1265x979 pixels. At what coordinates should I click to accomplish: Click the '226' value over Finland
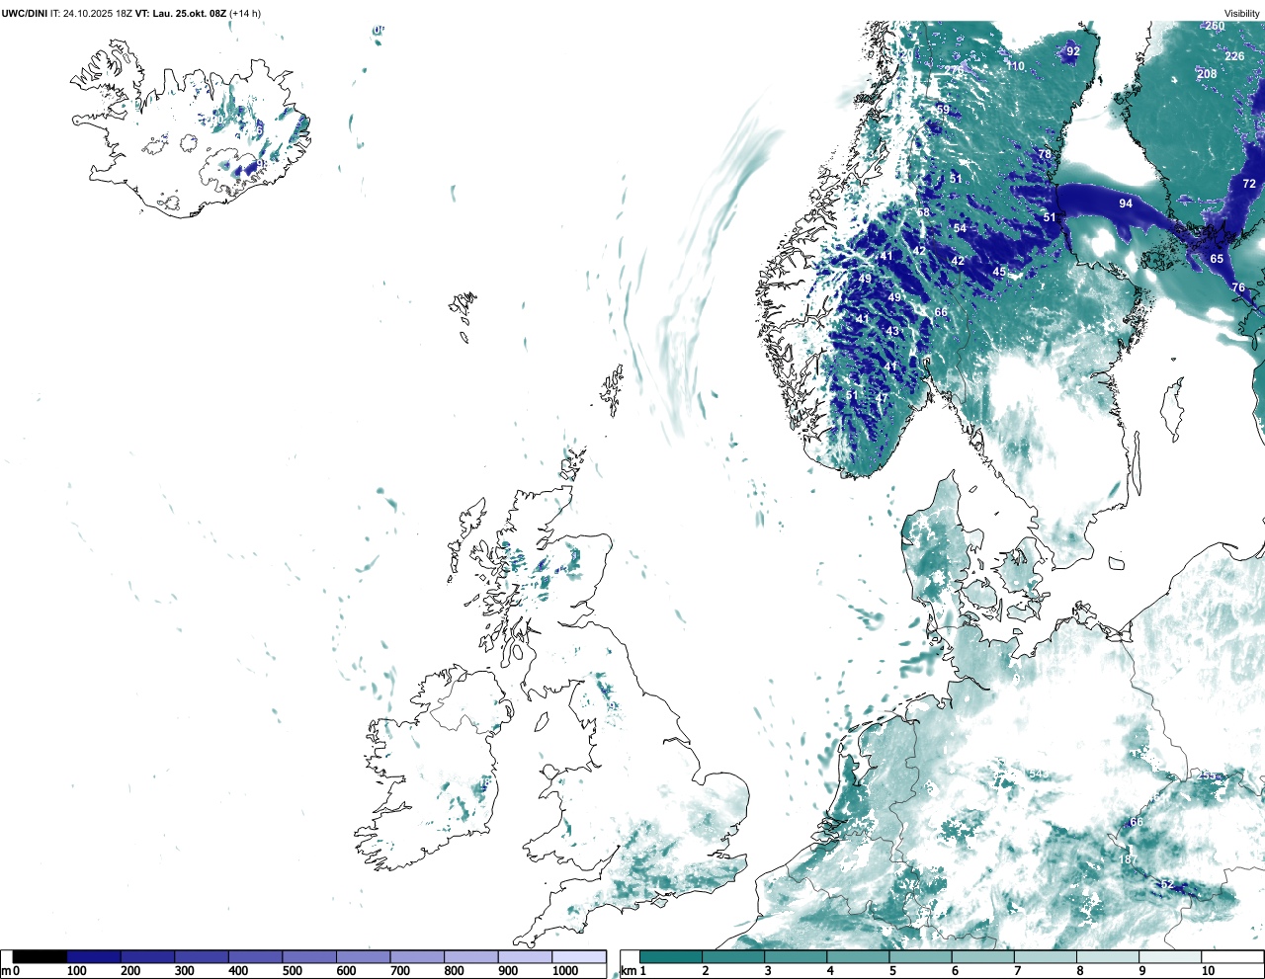(x=1234, y=56)
